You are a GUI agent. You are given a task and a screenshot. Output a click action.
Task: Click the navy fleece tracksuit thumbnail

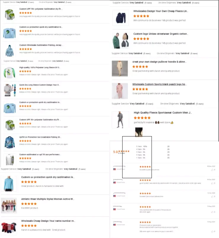point(121,18)
